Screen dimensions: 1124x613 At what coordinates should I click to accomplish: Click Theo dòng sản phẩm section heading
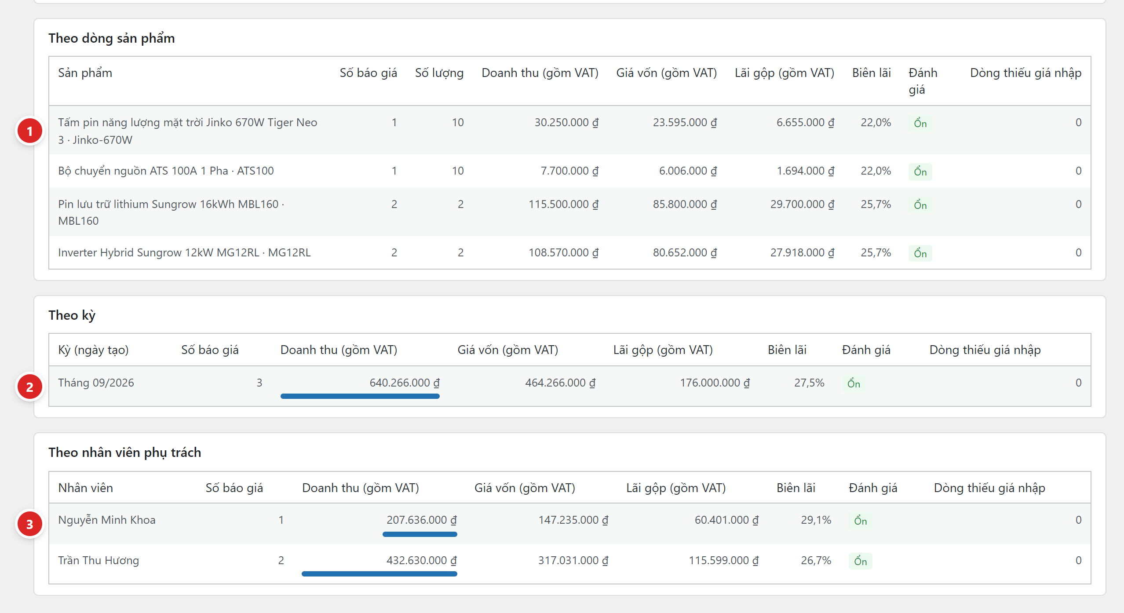point(112,38)
